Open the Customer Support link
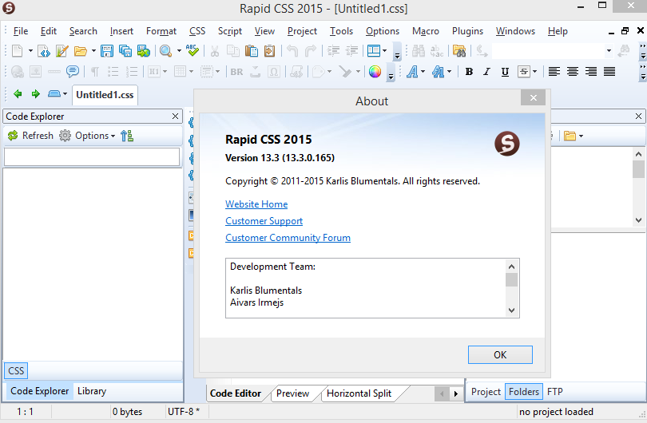The height and width of the screenshot is (423, 647). (x=264, y=221)
